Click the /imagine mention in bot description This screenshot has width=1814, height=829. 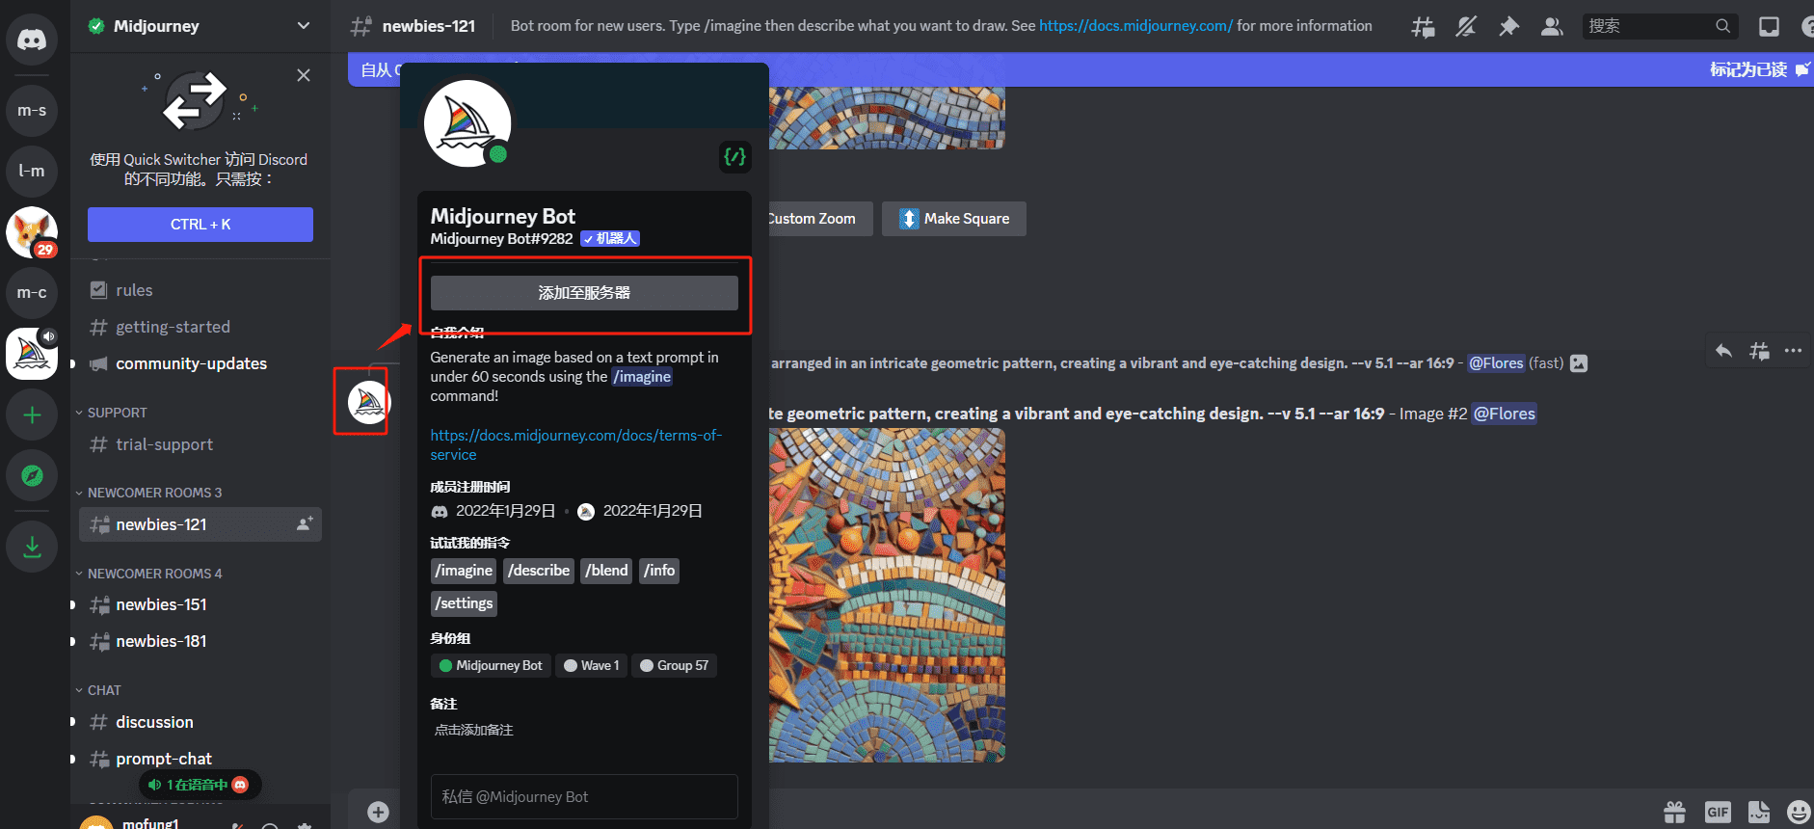(642, 377)
